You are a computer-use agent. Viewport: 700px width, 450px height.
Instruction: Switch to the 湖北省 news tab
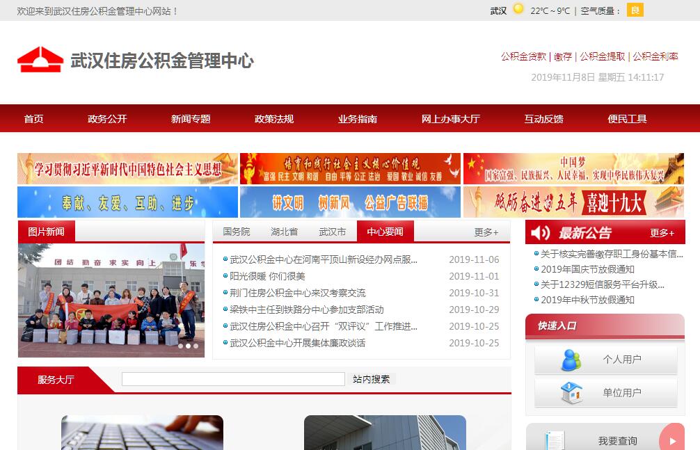click(284, 232)
